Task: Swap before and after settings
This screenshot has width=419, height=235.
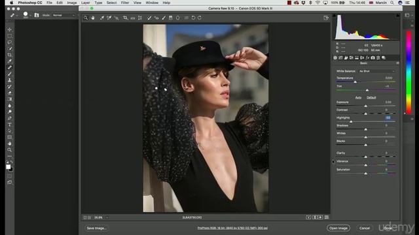Action: 315,217
